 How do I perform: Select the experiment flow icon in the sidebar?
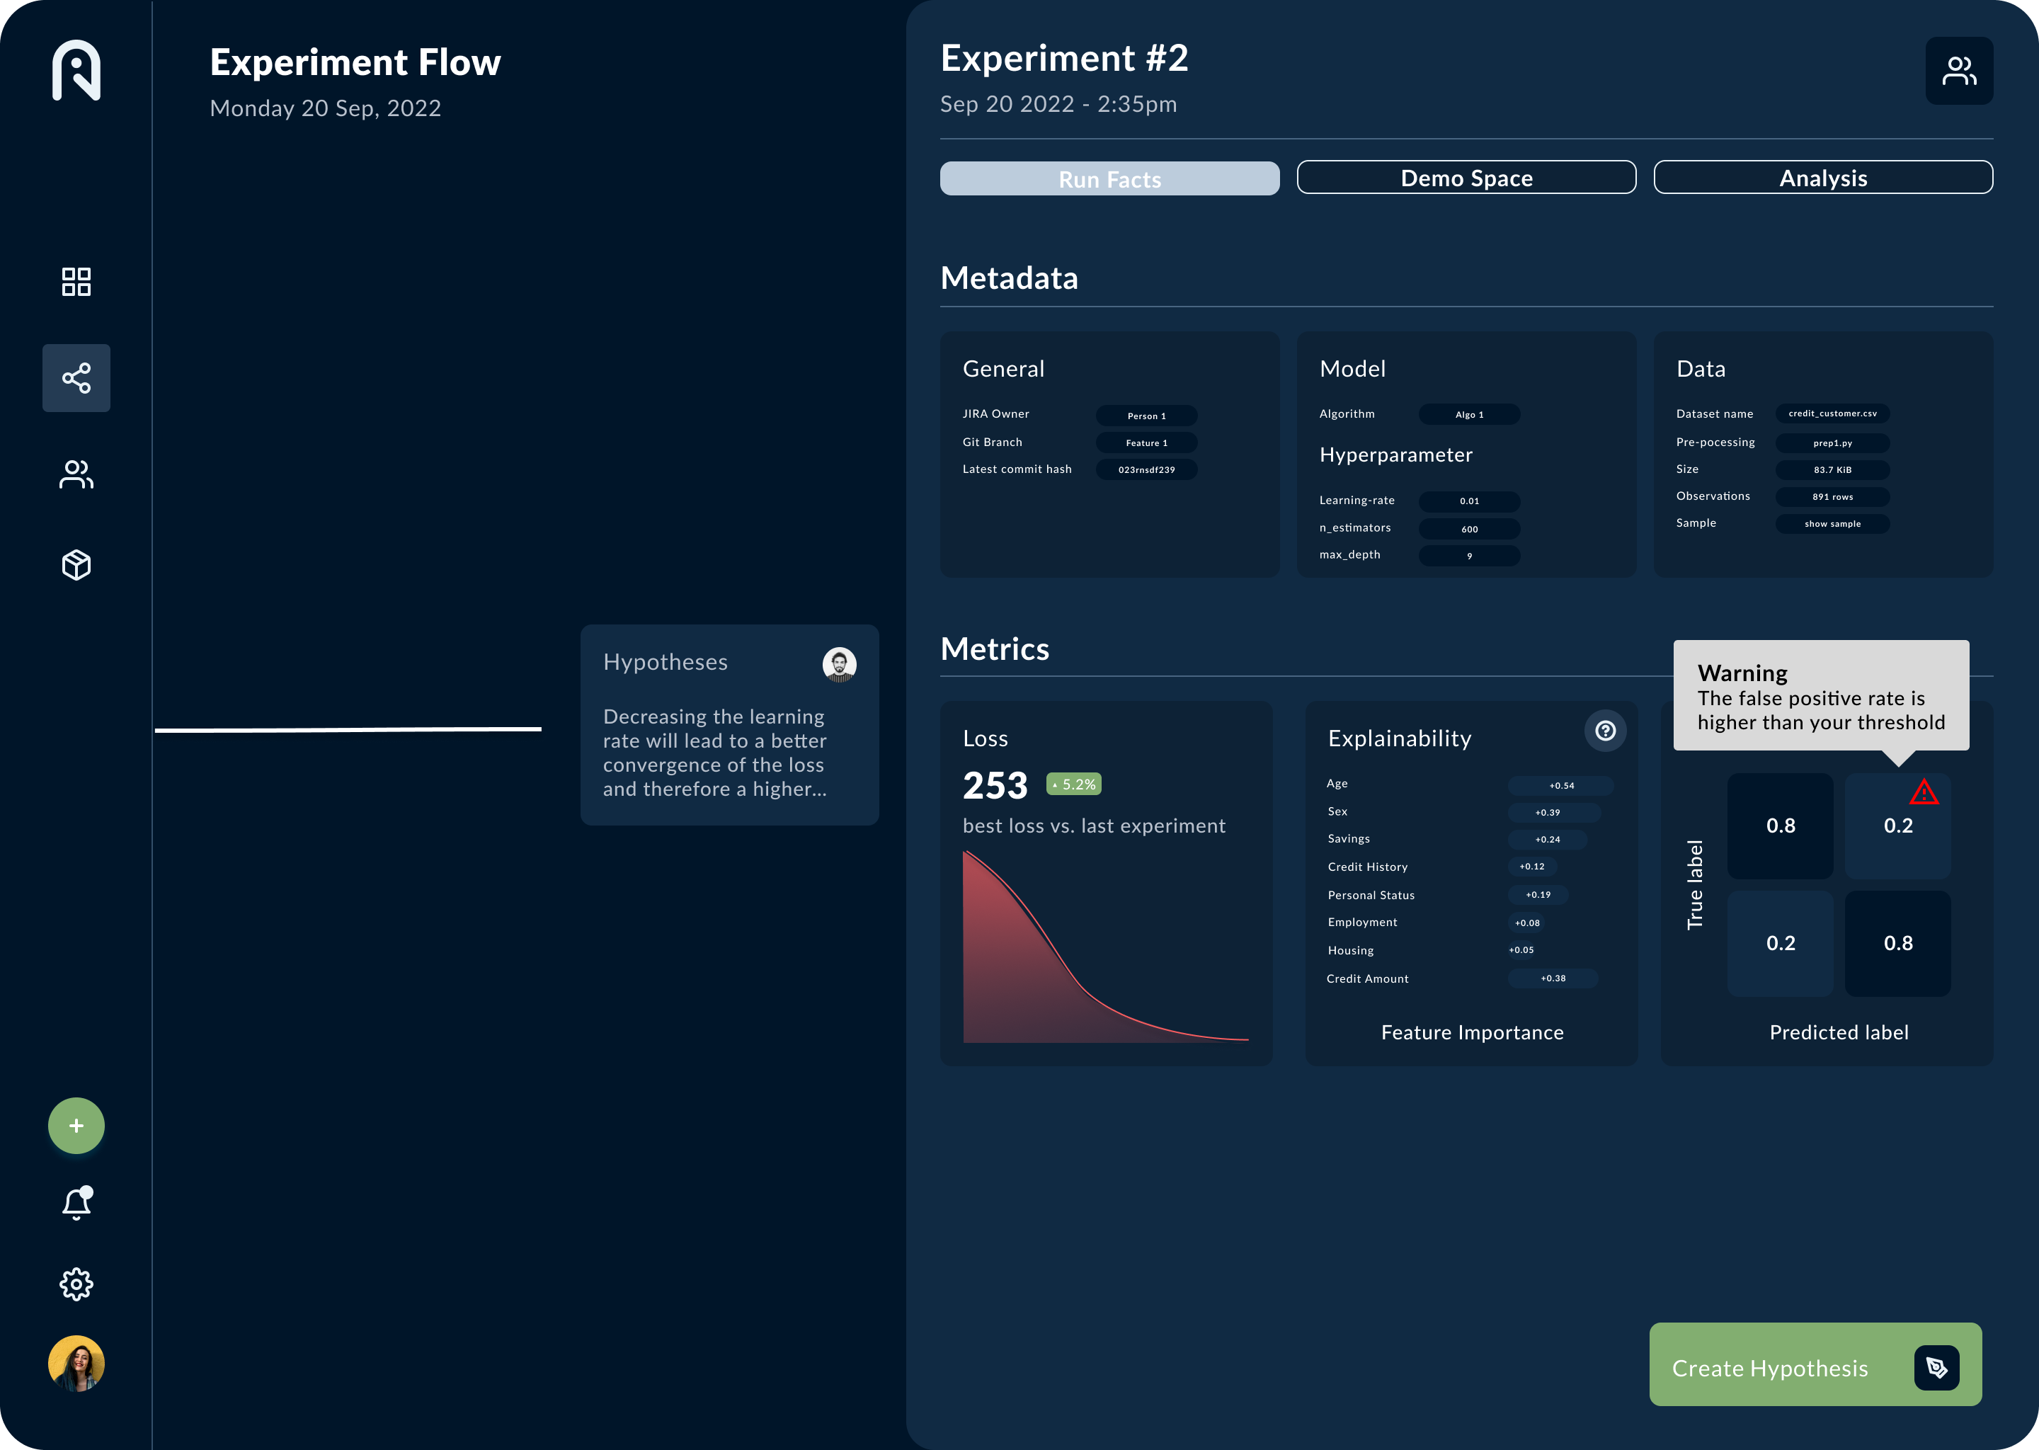76,379
